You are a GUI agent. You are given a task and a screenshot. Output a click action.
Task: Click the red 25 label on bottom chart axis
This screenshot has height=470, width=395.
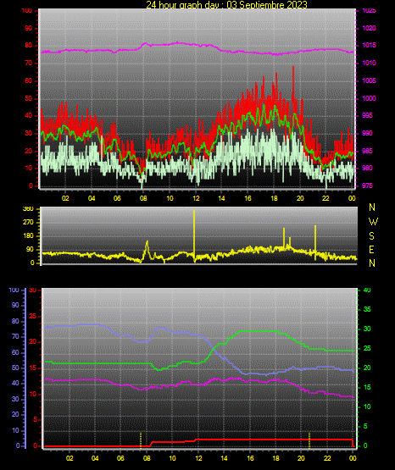click(33, 316)
